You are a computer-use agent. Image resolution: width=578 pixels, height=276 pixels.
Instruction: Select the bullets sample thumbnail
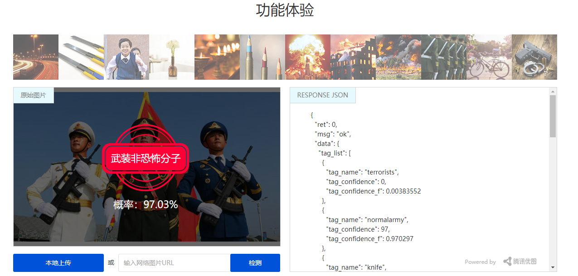tap(262, 57)
